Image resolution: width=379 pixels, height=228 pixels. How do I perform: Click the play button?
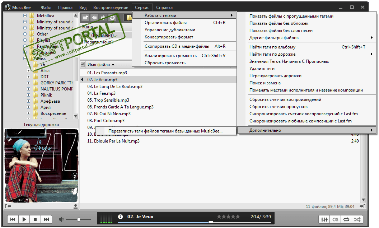[x=24, y=219]
